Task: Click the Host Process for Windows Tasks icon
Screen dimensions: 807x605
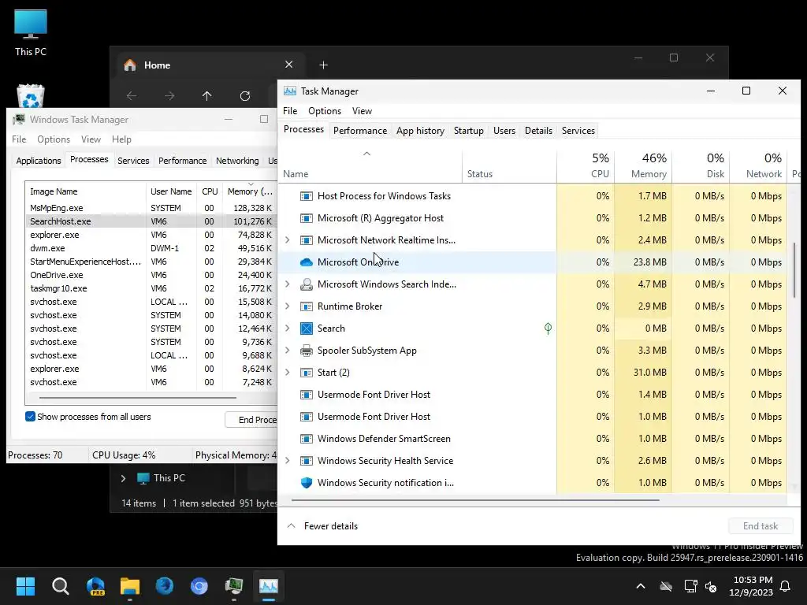Action: tap(307, 196)
